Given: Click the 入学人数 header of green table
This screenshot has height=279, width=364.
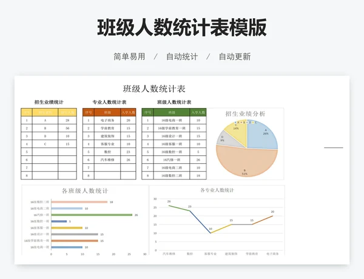Looking at the screenshot, I should (198, 112).
